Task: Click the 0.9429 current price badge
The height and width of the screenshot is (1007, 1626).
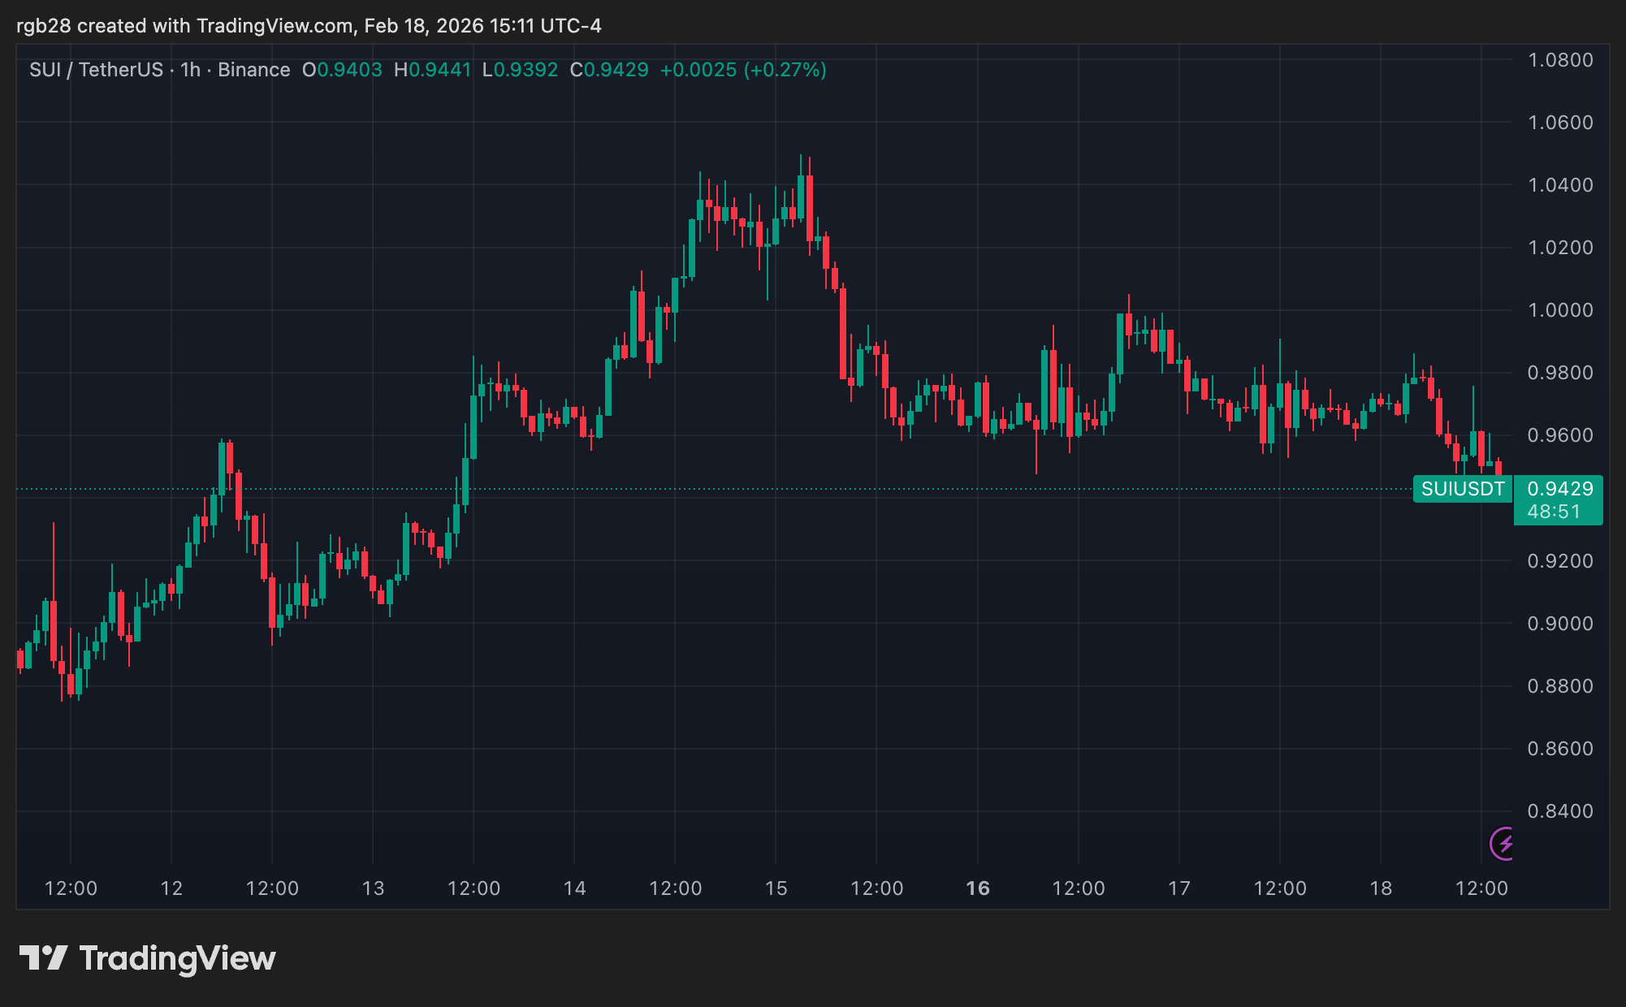Action: click(x=1559, y=489)
